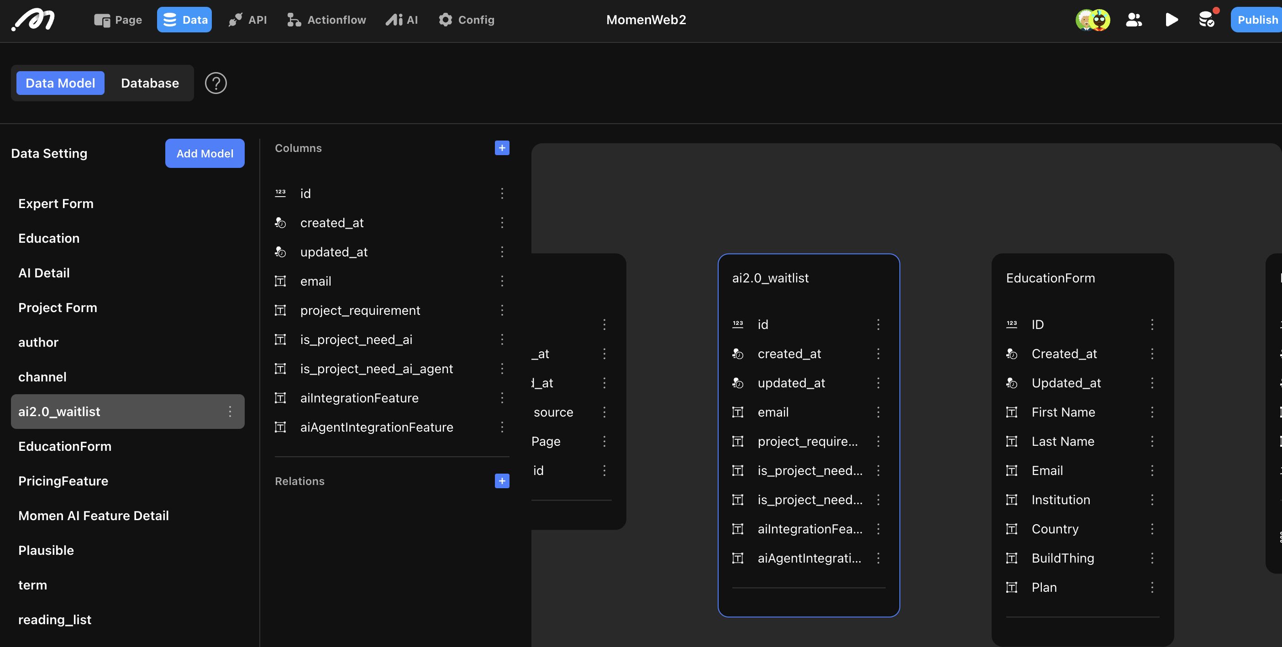The height and width of the screenshot is (647, 1282).
Task: Open options for aiIntegrationFeature column in panel
Action: coord(502,398)
